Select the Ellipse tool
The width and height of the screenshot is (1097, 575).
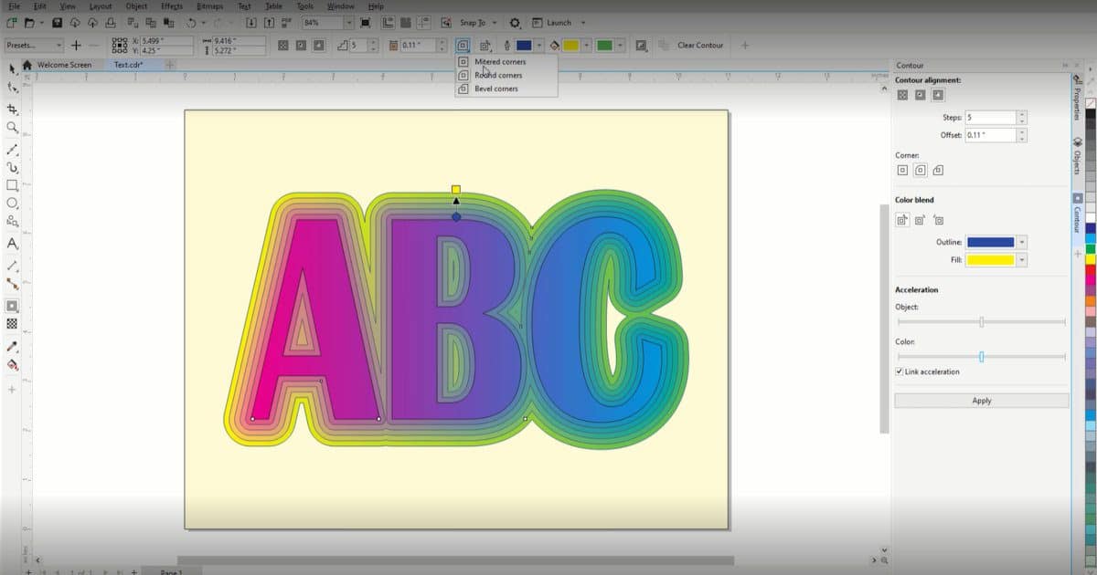(12, 203)
